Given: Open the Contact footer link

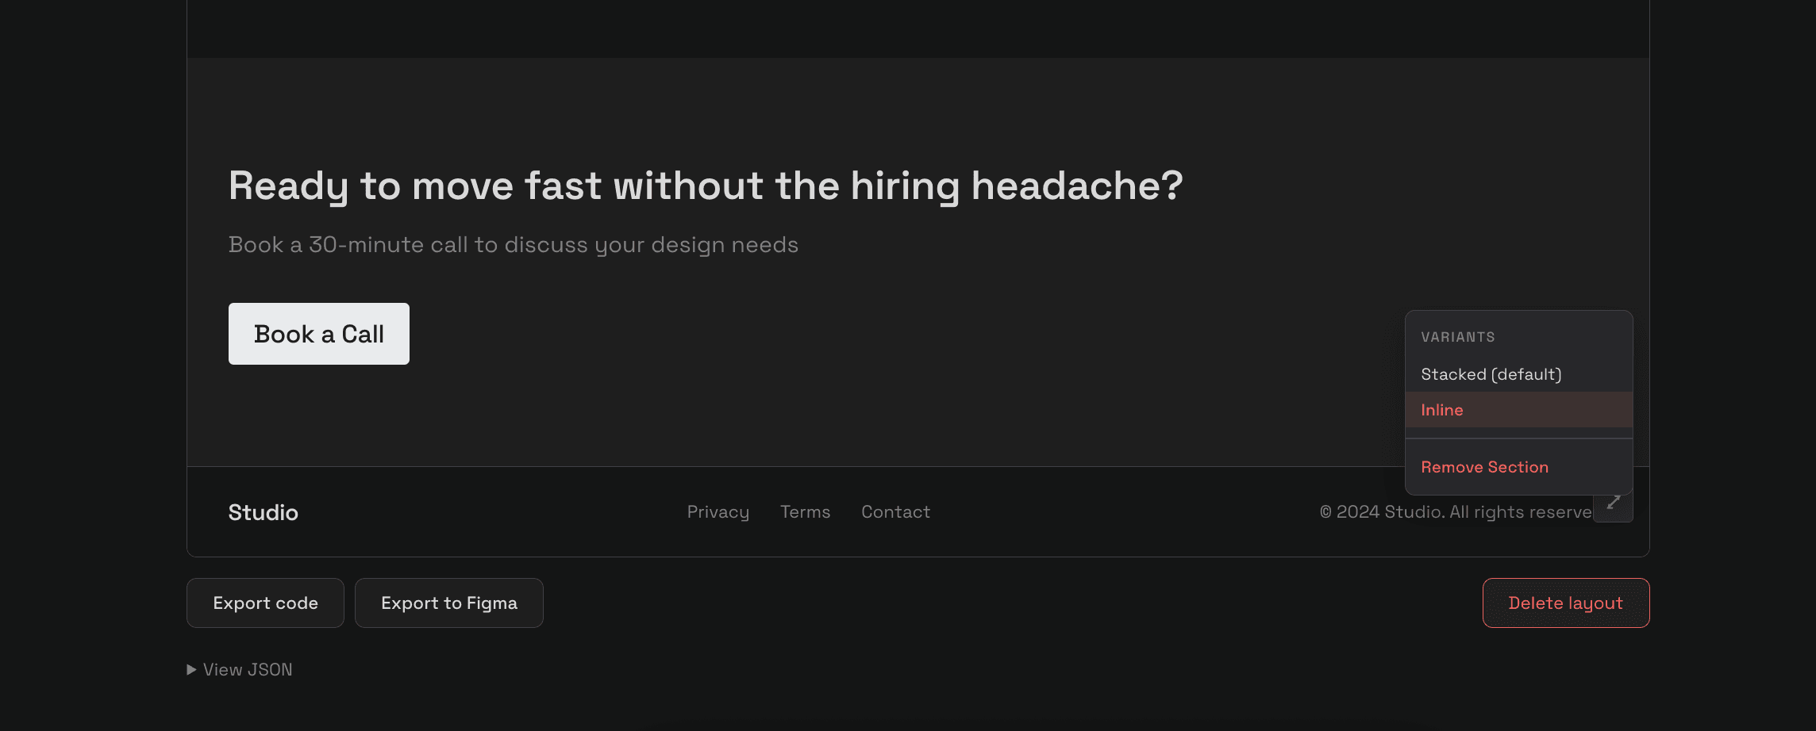Looking at the screenshot, I should [x=895, y=512].
